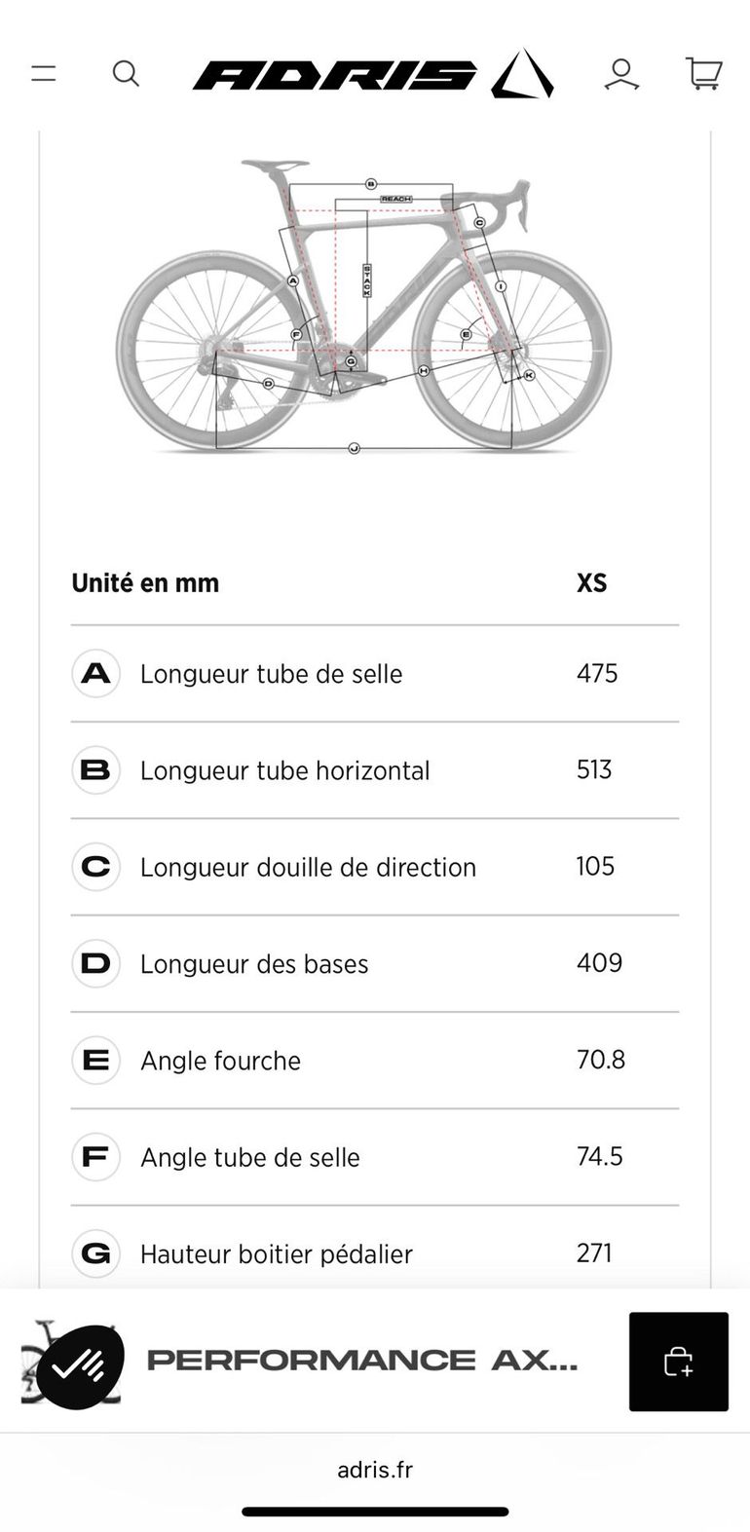Tap the round double-checkmark badge
The width and height of the screenshot is (750, 1532).
80,1366
